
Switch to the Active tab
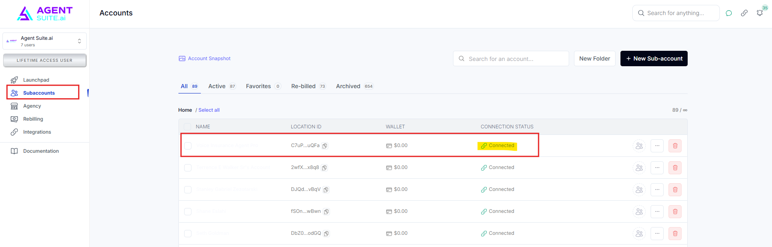tap(222, 86)
